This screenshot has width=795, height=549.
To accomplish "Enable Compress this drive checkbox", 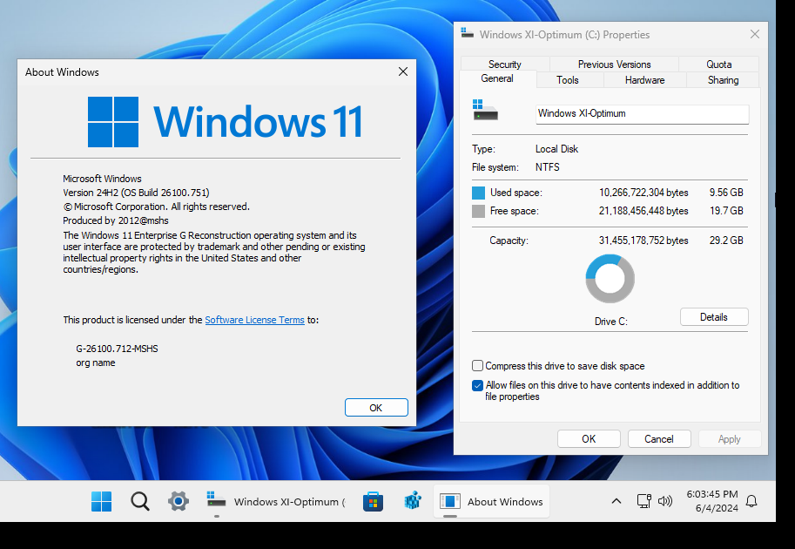I will pos(477,366).
